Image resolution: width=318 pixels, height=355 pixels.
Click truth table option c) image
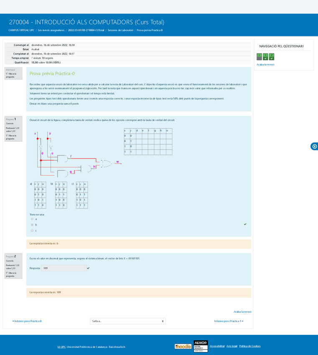coord(82,195)
